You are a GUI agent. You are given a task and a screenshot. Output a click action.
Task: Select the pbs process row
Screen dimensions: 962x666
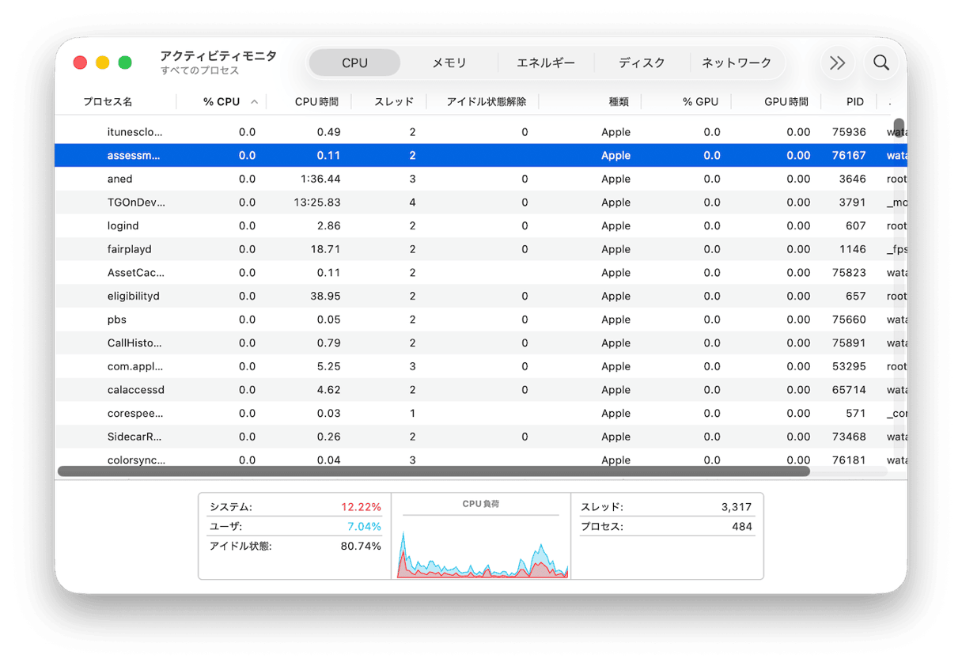coord(481,320)
